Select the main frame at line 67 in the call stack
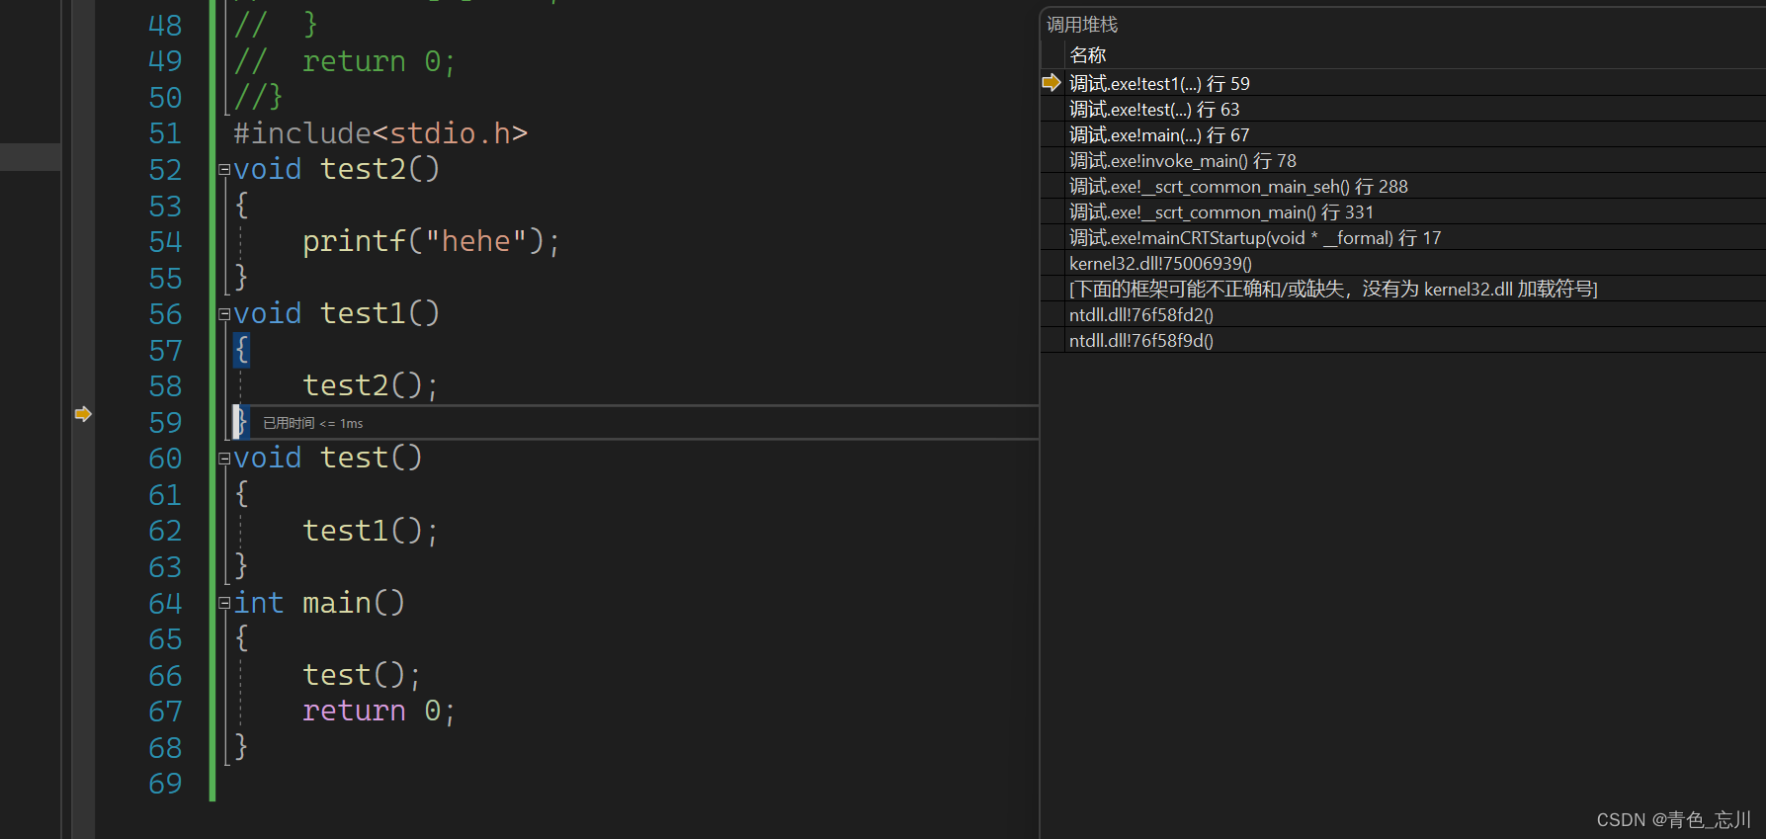 coord(1158,135)
